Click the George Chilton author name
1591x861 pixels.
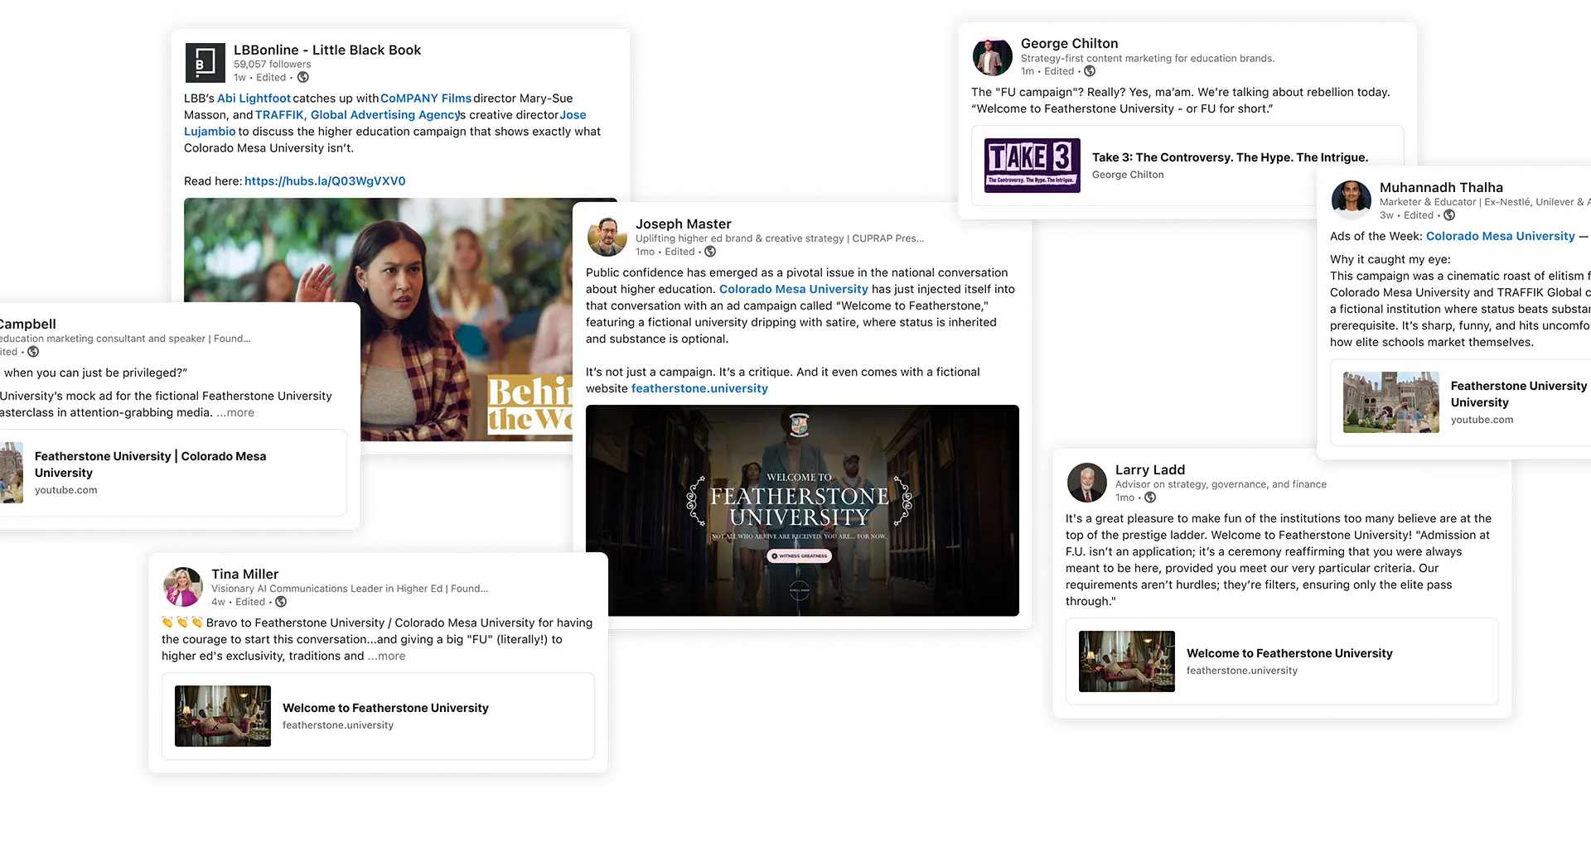pyautogui.click(x=1069, y=43)
